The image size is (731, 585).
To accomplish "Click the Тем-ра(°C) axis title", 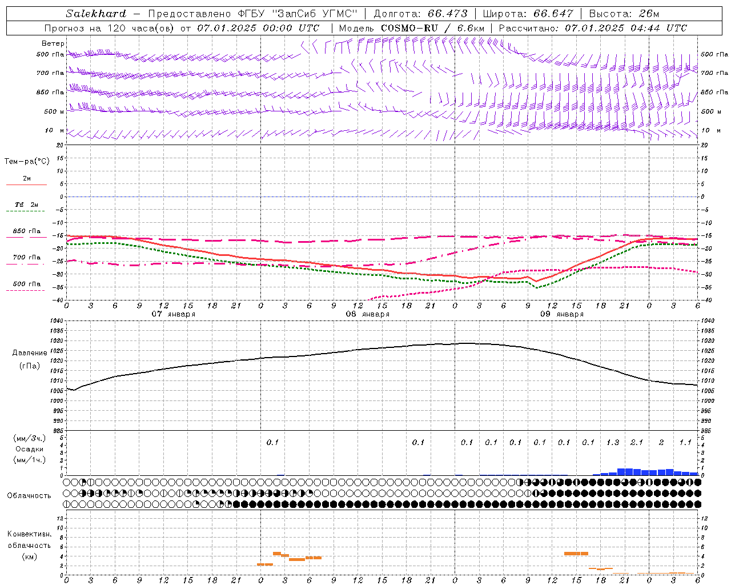I will (27, 162).
